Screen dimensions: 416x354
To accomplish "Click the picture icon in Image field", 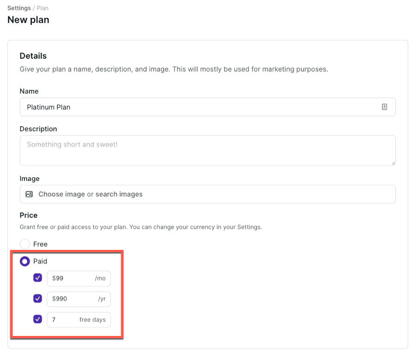I will (x=29, y=194).
